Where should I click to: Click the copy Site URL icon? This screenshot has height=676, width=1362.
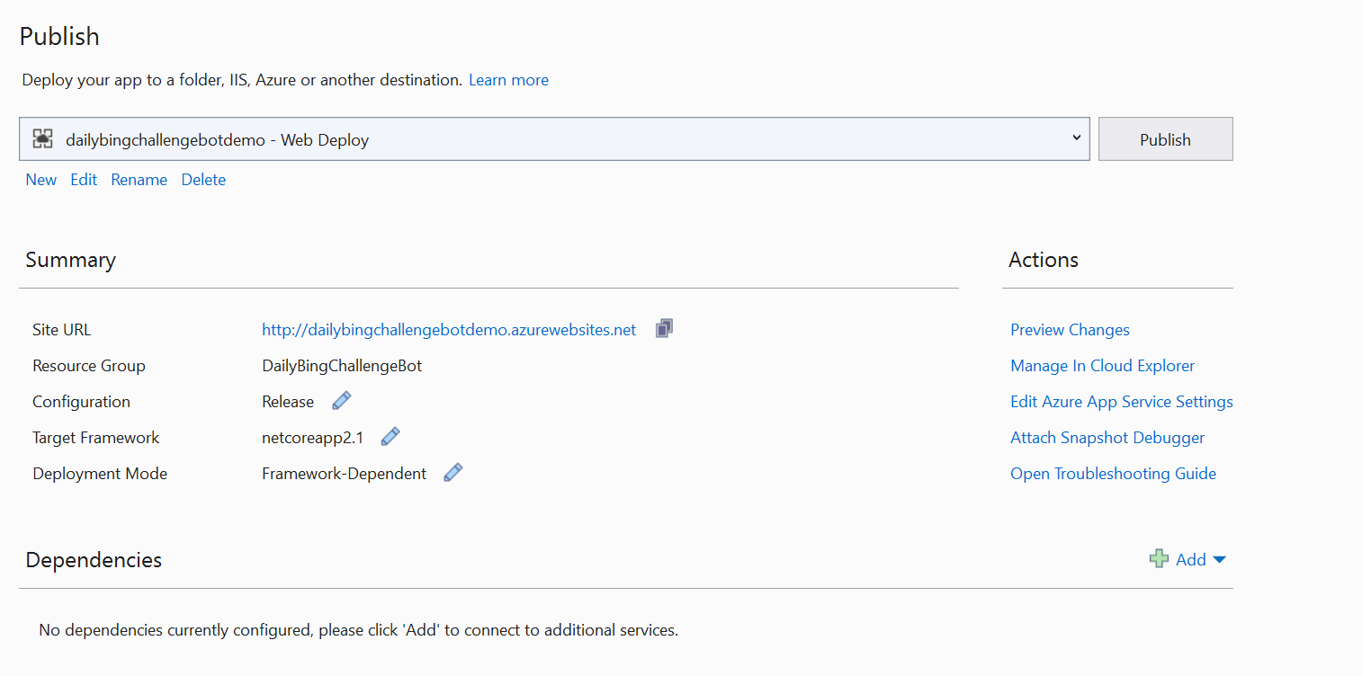point(664,329)
